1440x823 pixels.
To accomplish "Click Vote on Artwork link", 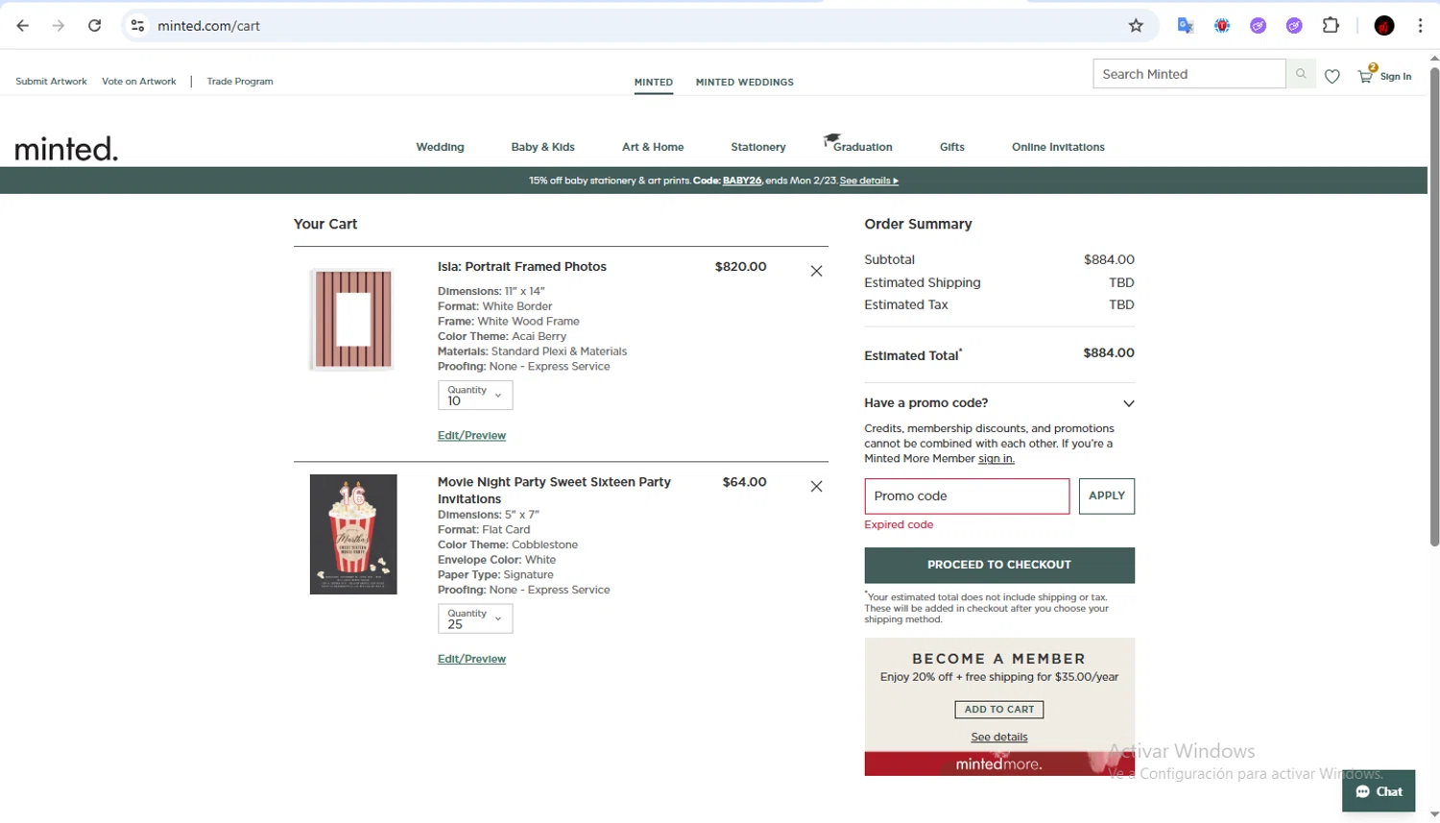I will click(139, 82).
